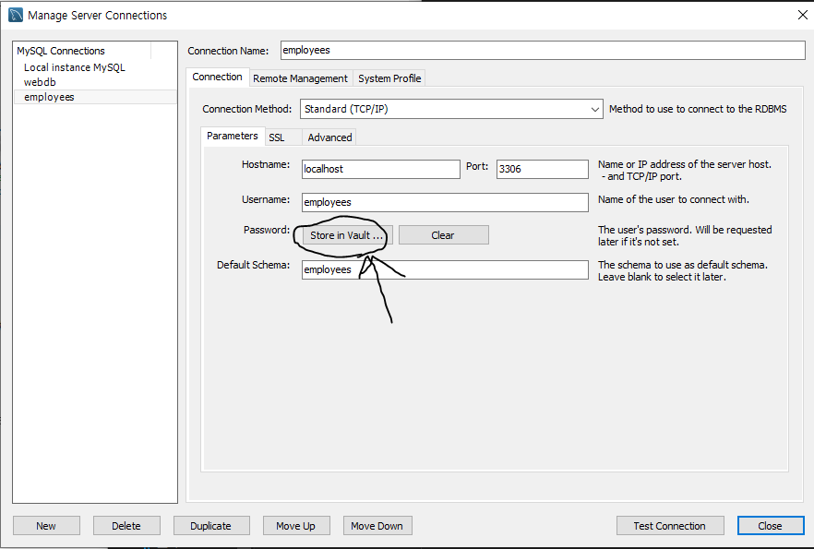
Task: Select the employees connection in list
Action: point(95,97)
